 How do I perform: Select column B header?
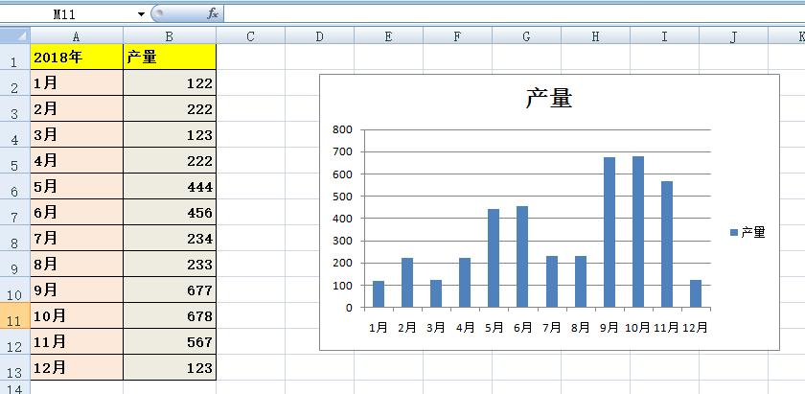pos(170,36)
